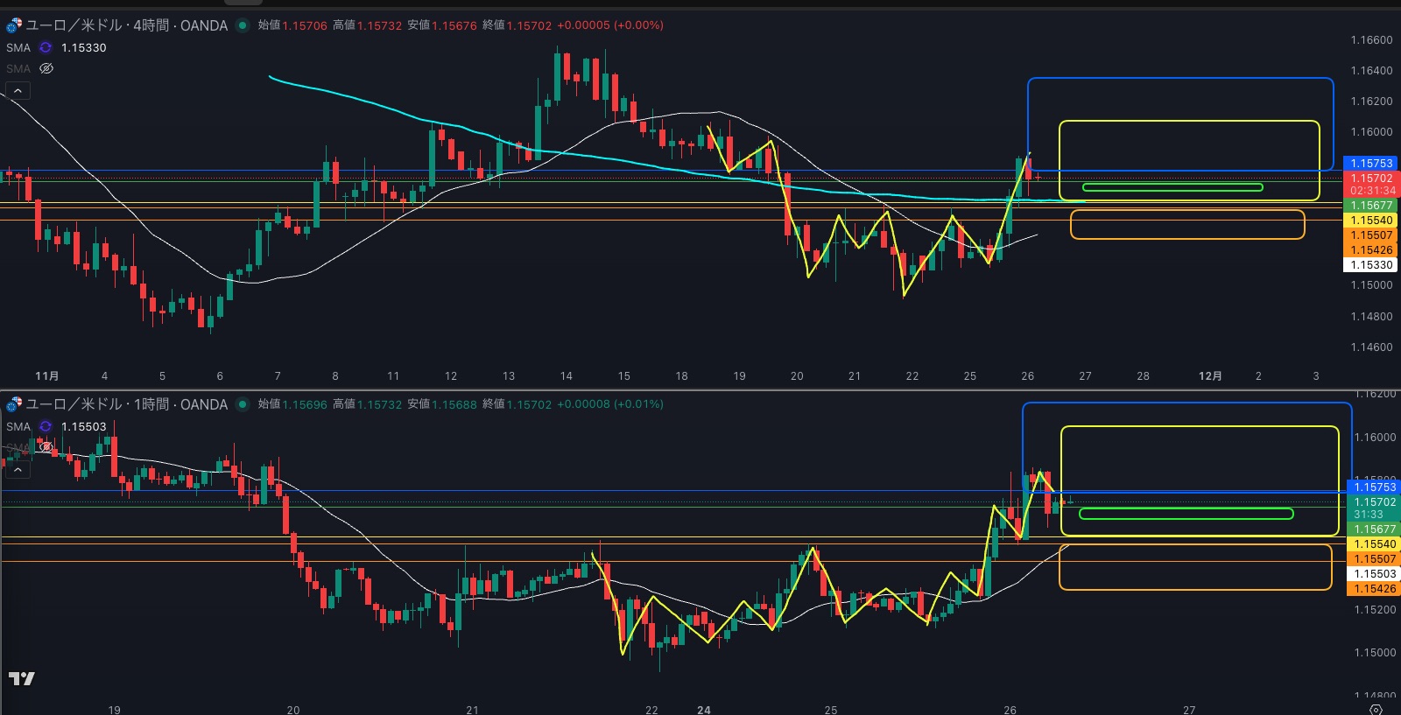Toggle hidden SMA eye icon on 1-hour chart
Image resolution: width=1401 pixels, height=715 pixels.
click(46, 447)
